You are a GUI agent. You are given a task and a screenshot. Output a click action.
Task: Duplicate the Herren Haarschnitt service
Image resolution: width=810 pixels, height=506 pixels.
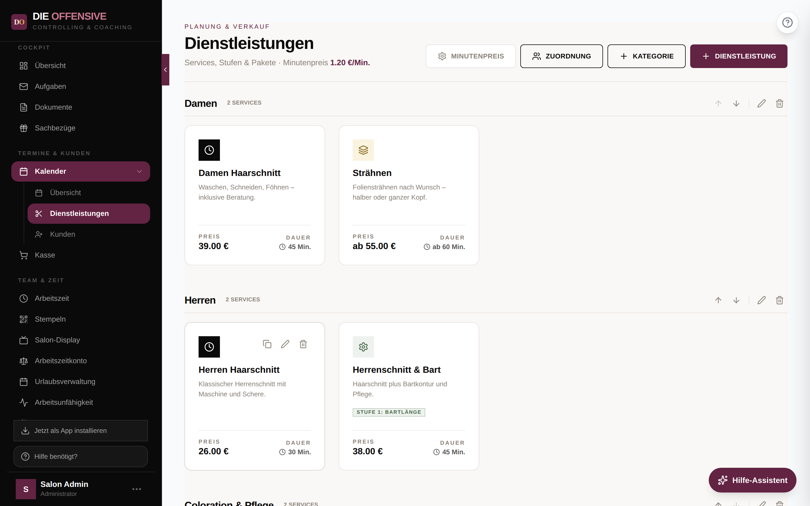(x=267, y=344)
